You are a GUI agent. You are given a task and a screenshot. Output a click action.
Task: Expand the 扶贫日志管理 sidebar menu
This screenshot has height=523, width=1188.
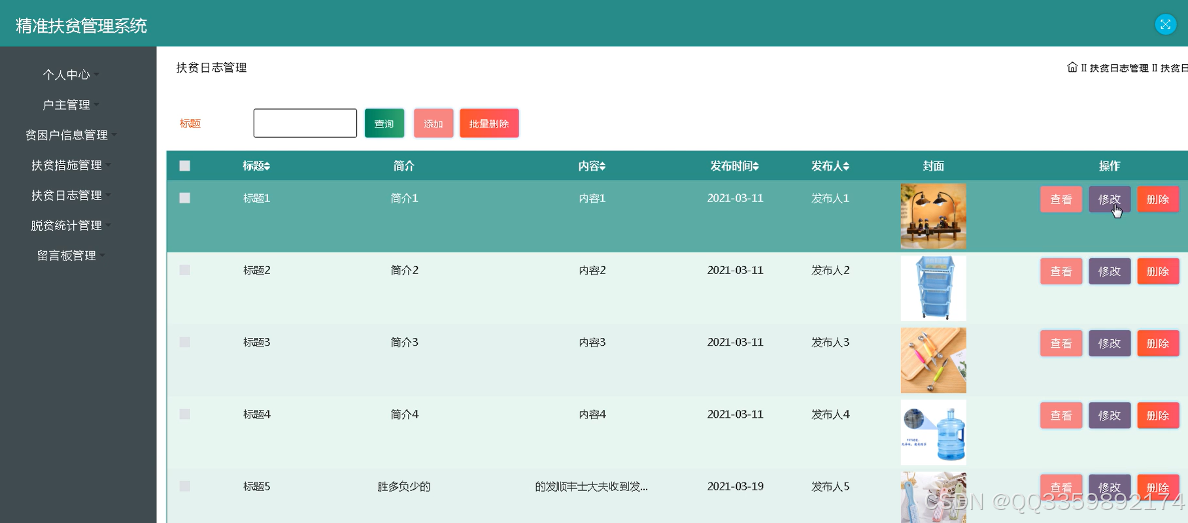click(x=71, y=195)
